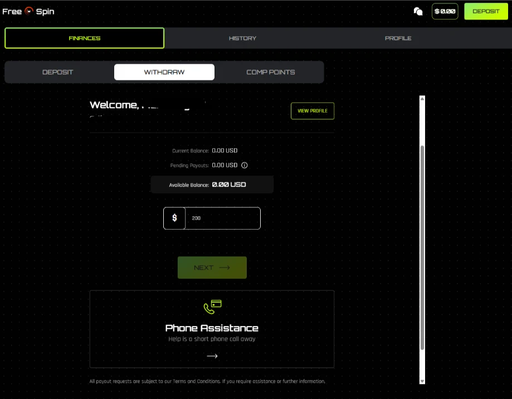This screenshot has width=512, height=399.
Task: Click the info icon beside Pending Payouts
Action: point(246,165)
